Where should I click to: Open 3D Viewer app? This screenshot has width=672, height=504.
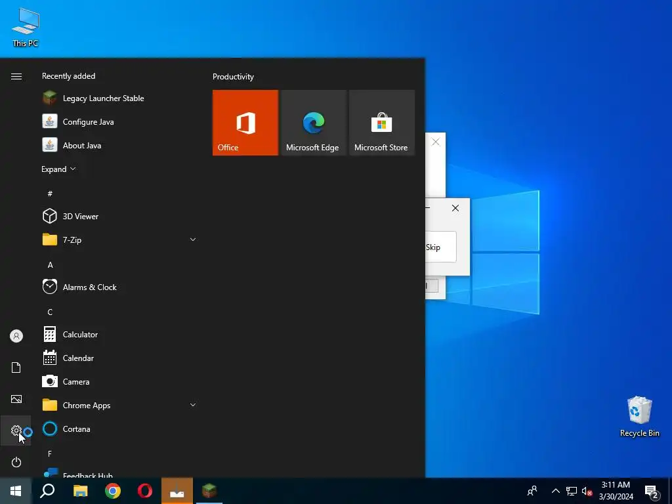click(x=120, y=216)
